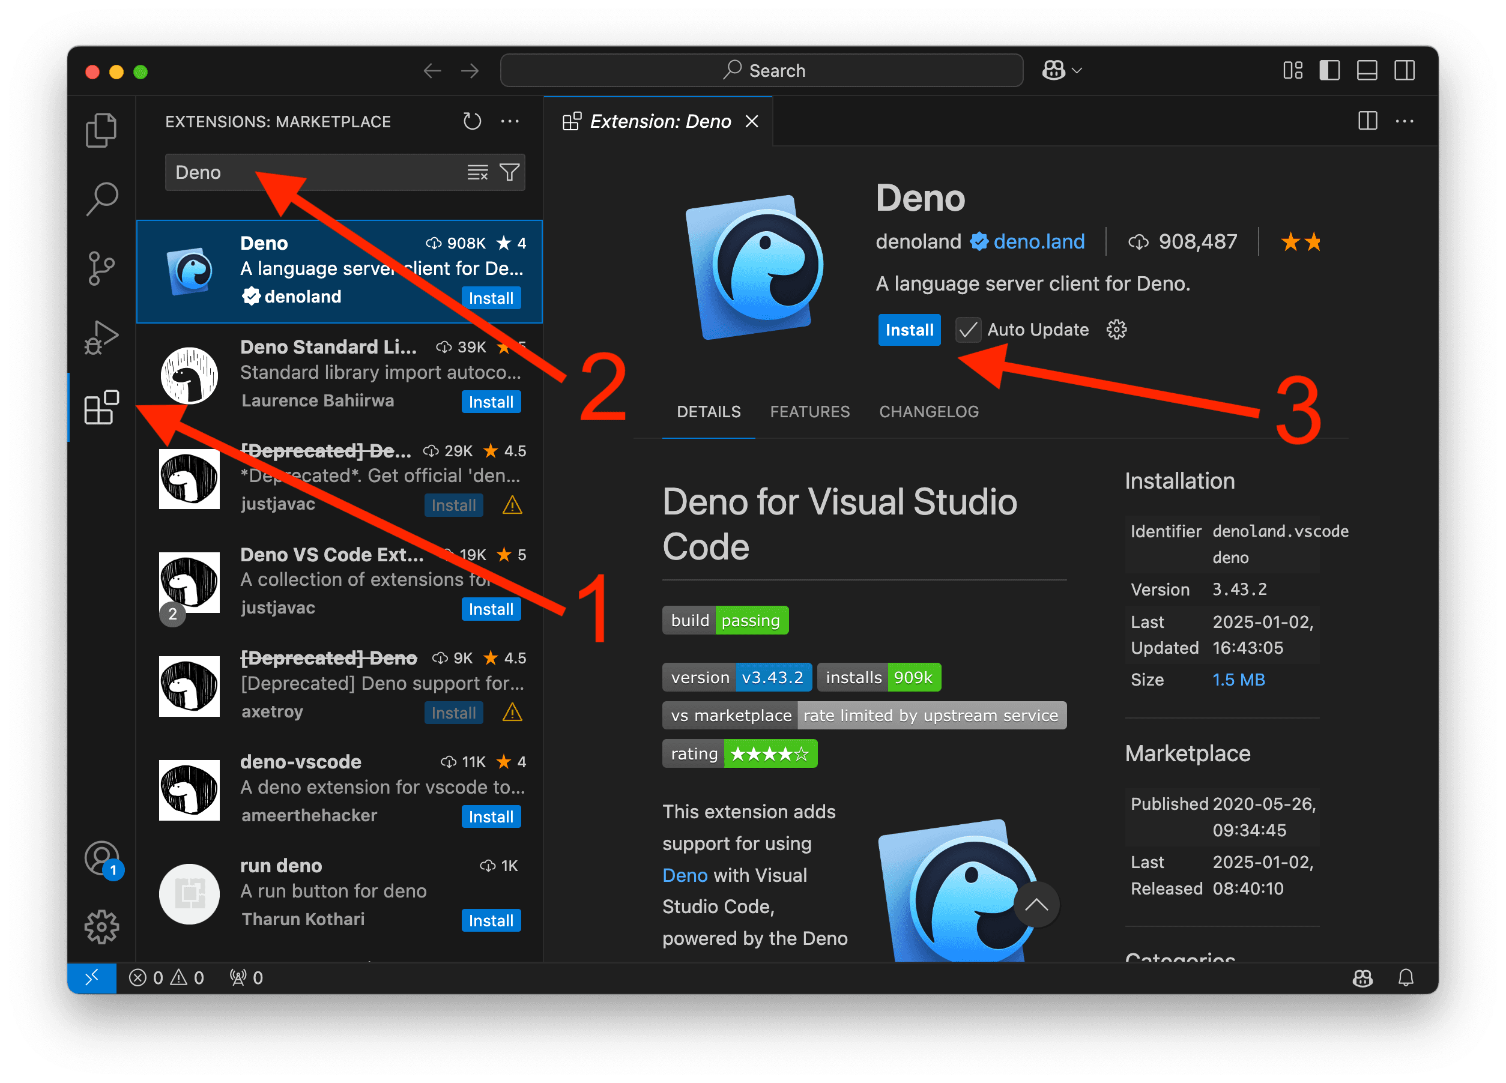This screenshot has height=1083, width=1506.
Task: Enable Auto Update for Deno
Action: [x=968, y=330]
